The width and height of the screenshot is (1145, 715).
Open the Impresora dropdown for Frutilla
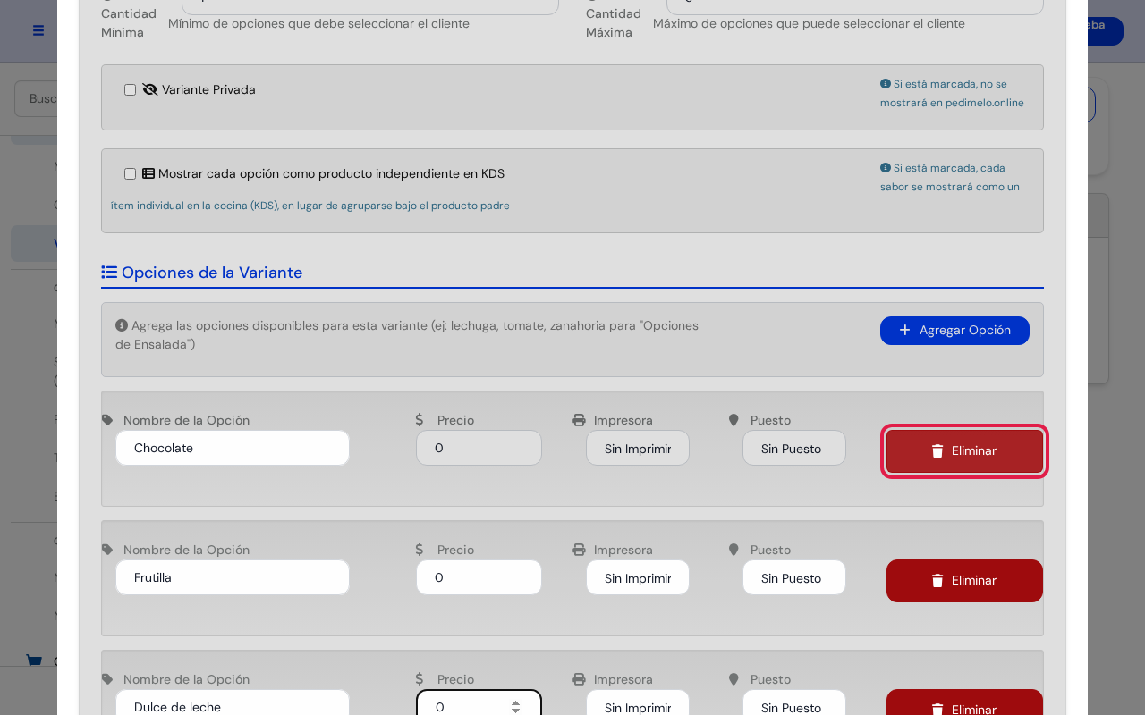click(638, 577)
